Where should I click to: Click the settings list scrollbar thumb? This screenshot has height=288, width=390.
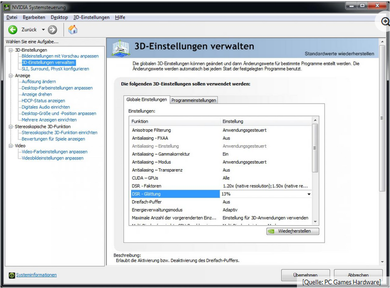(315, 148)
